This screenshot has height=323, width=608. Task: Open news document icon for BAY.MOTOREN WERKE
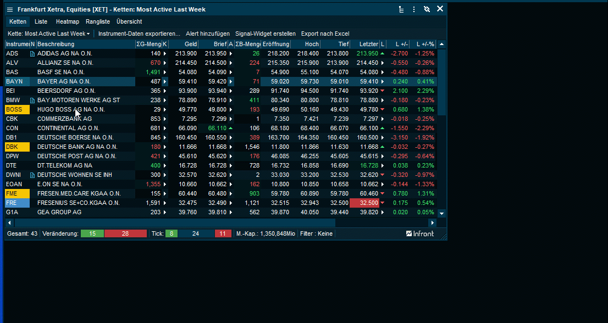tap(32, 101)
